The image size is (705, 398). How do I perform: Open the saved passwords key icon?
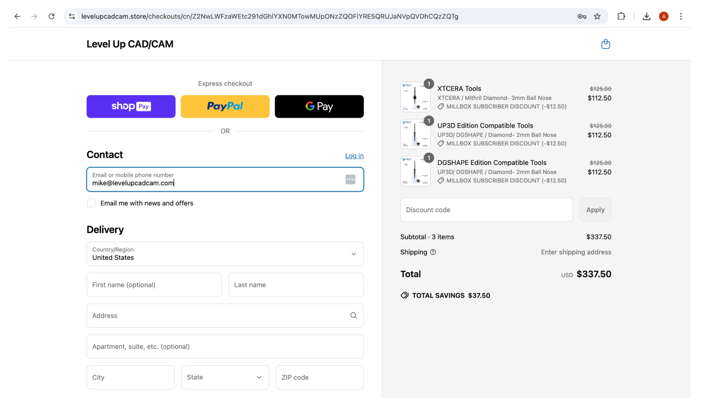tap(582, 16)
